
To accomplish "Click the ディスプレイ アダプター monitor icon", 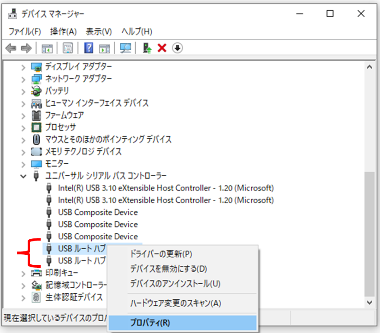I will coord(36,67).
